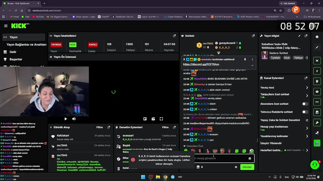
Task: Click the three-dots icon in right sidebar
Action: (x=317, y=133)
